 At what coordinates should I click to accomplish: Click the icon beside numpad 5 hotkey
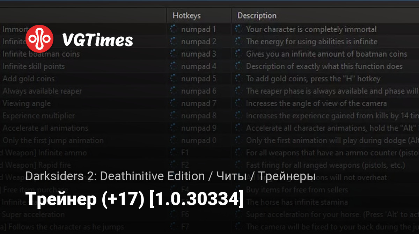[x=174, y=79]
